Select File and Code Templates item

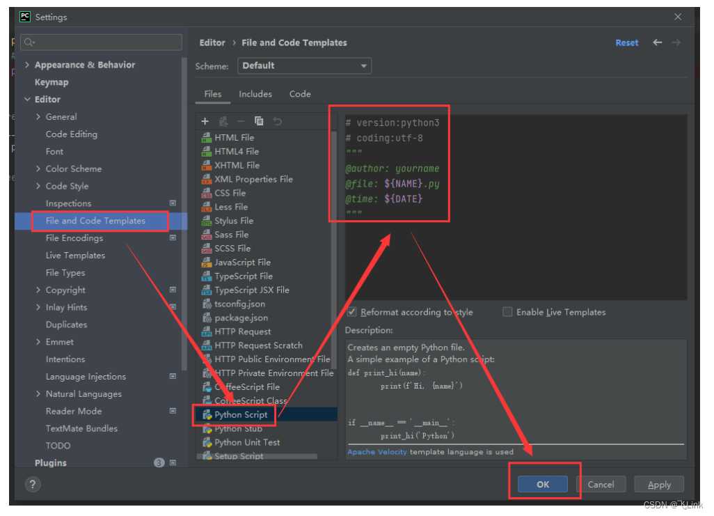point(95,221)
